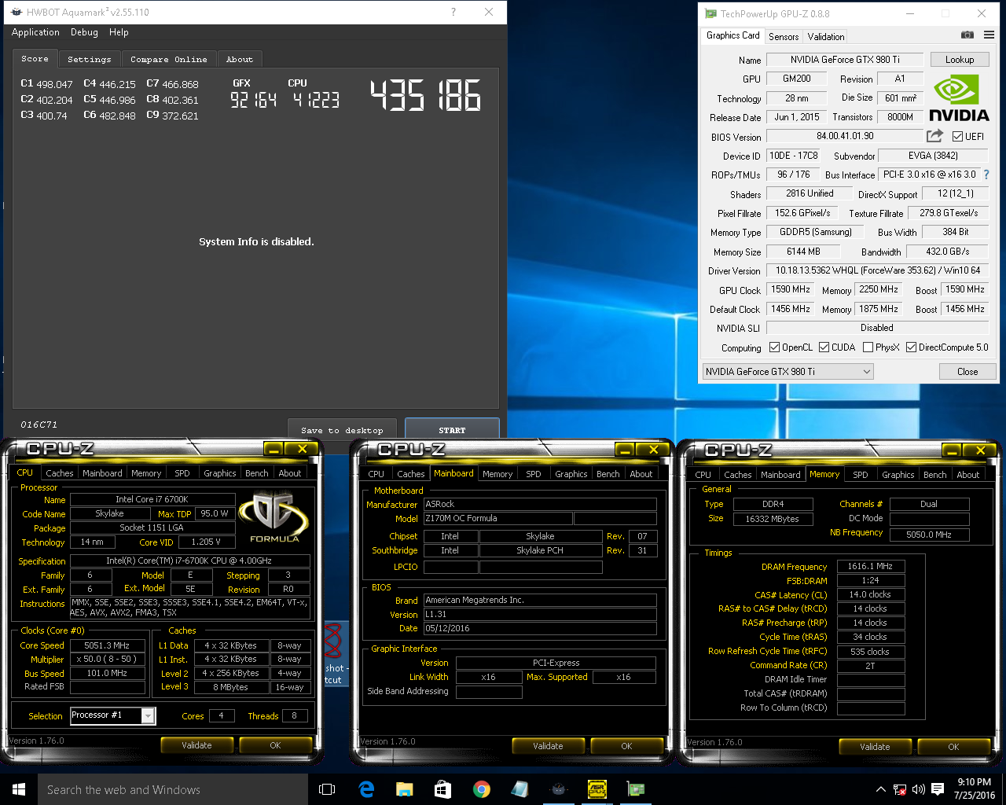Click the Aquamark total score 435186

point(425,96)
